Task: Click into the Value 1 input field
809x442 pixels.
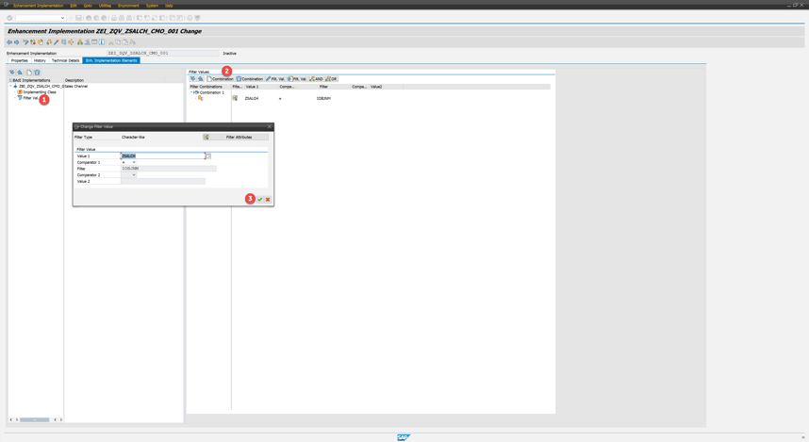Action: pyautogui.click(x=162, y=156)
